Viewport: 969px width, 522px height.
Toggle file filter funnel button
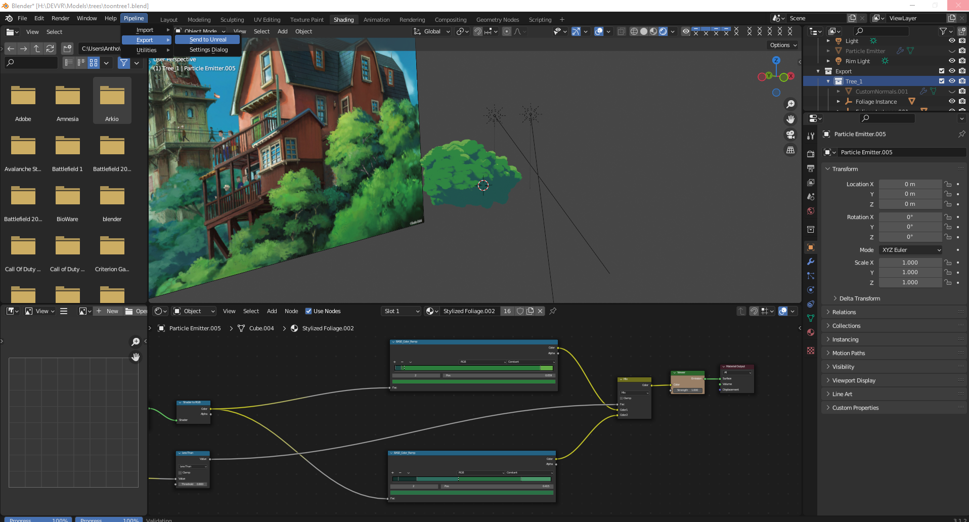click(124, 63)
